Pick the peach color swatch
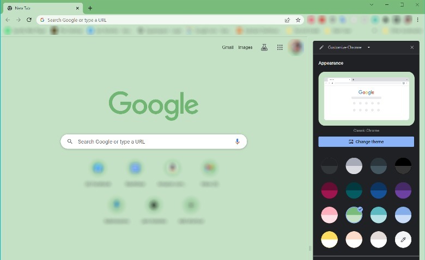The height and width of the screenshot is (260, 425). click(354, 239)
